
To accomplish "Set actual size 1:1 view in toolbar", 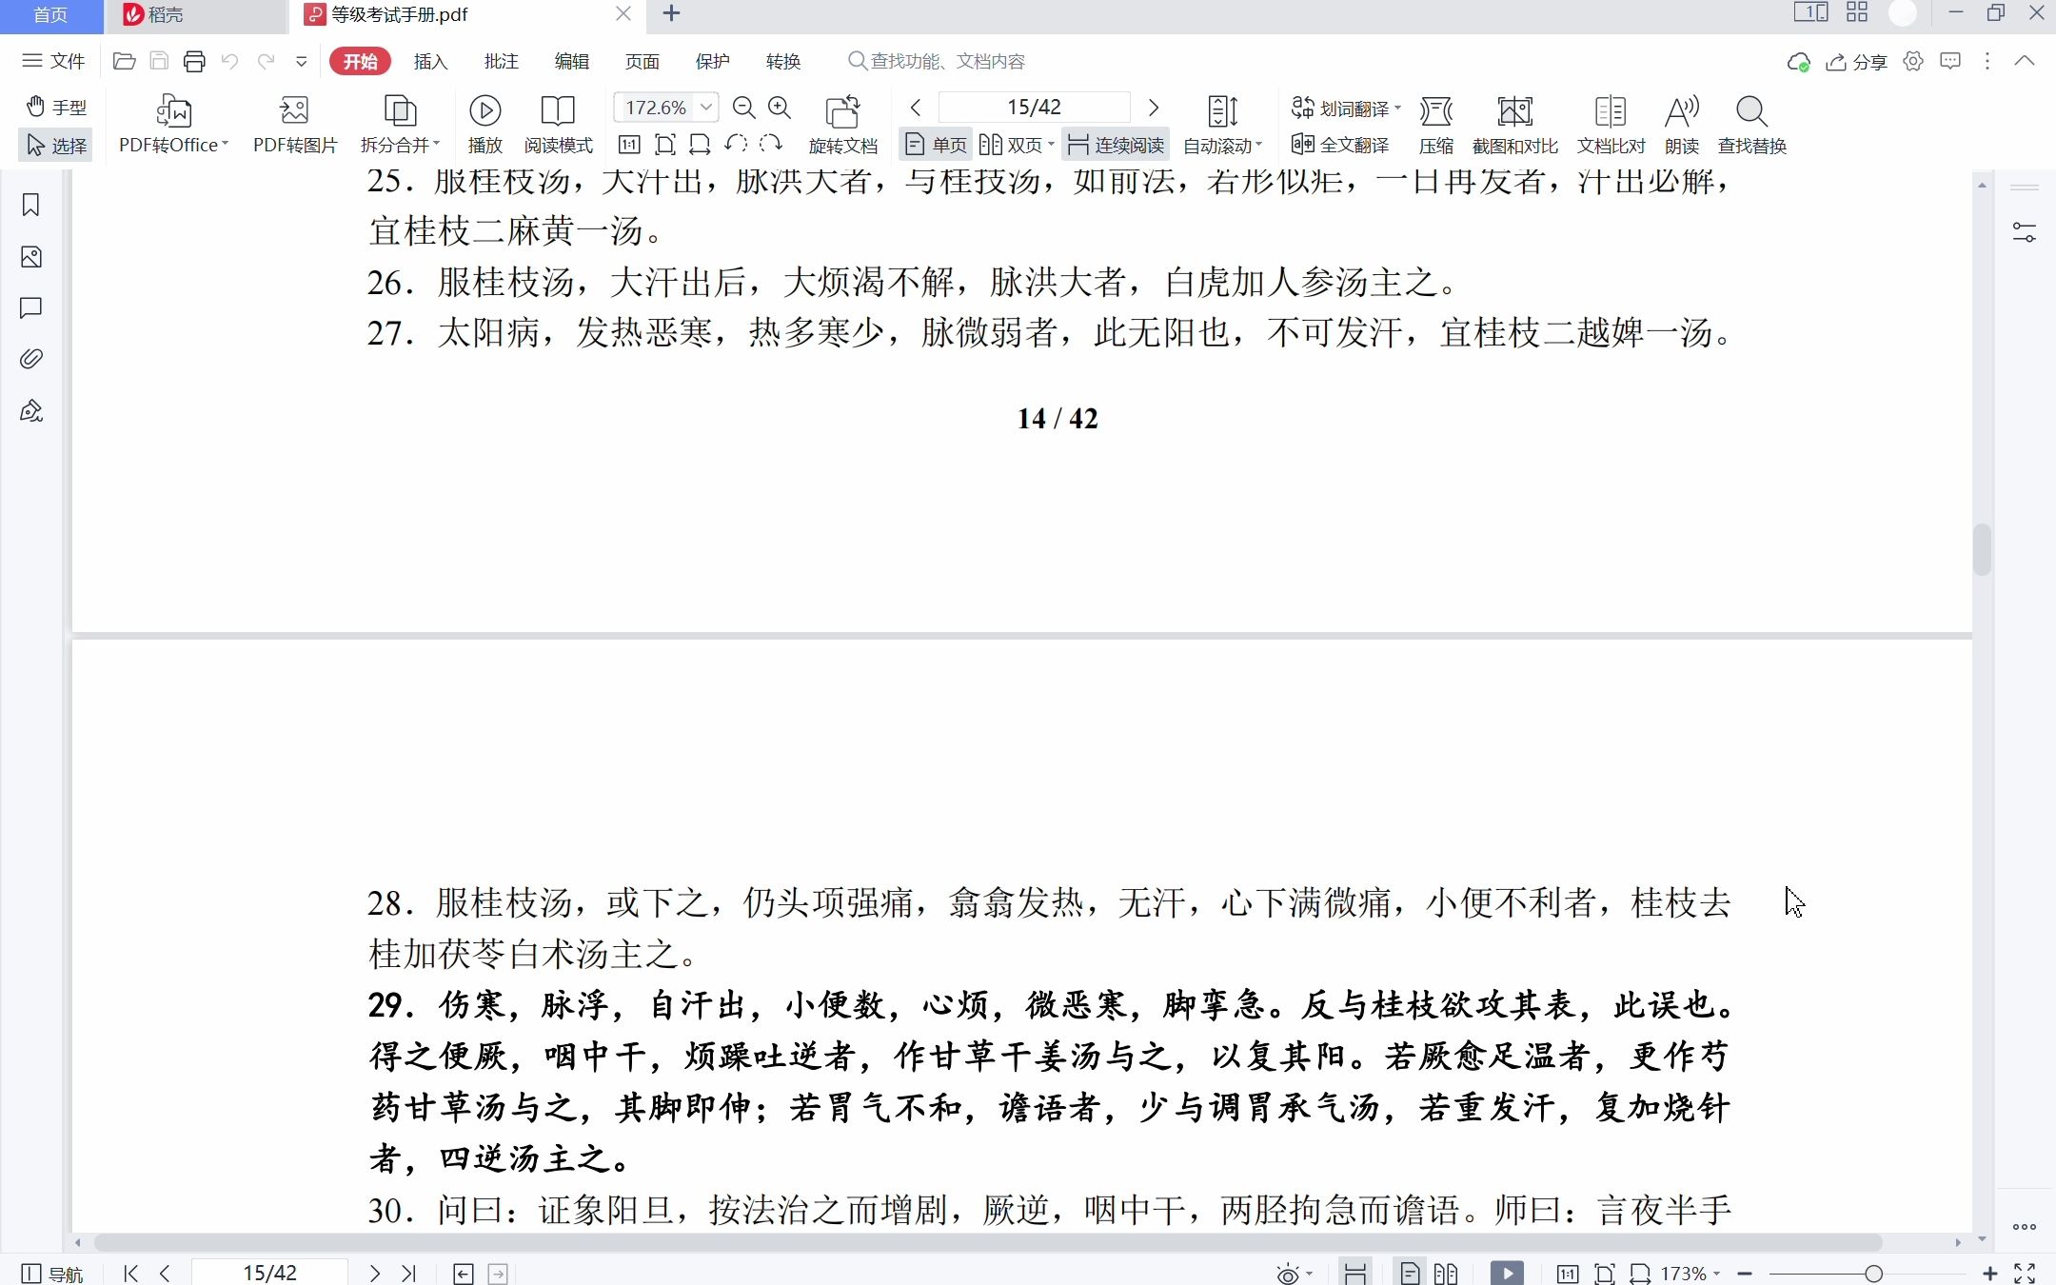I will pos(629,145).
